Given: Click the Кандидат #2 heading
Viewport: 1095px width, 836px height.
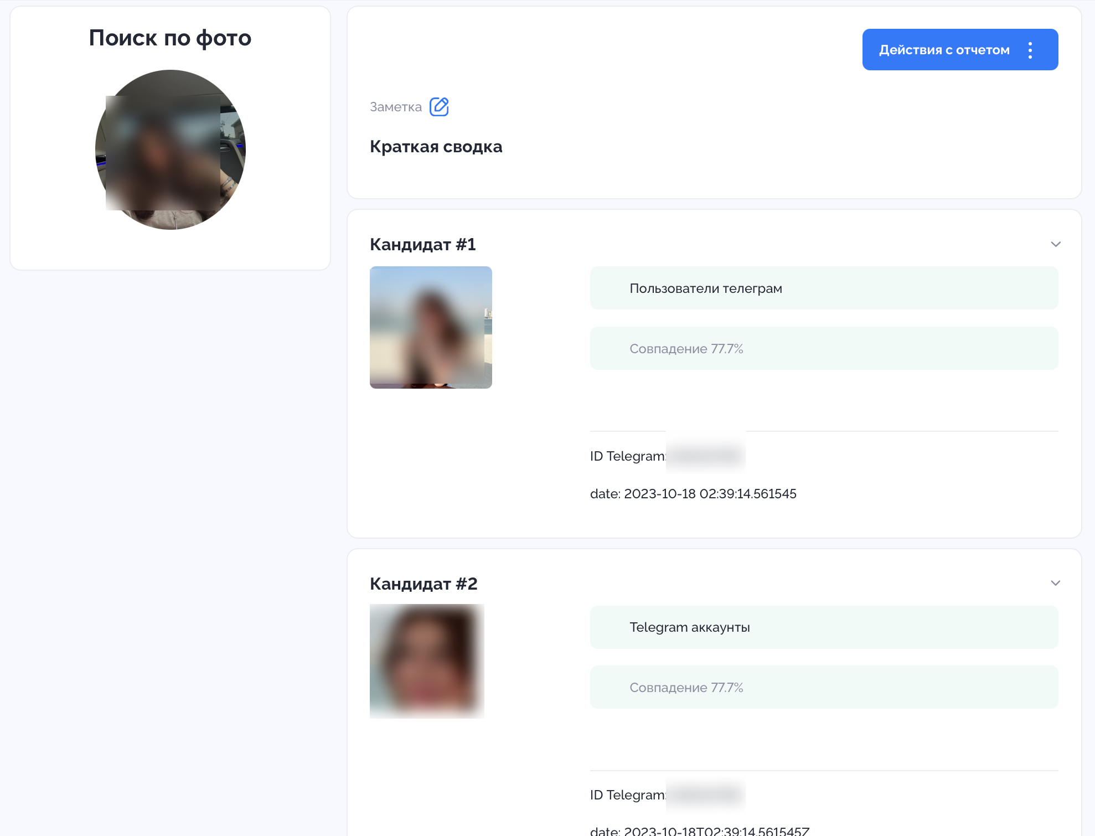Looking at the screenshot, I should (x=423, y=584).
